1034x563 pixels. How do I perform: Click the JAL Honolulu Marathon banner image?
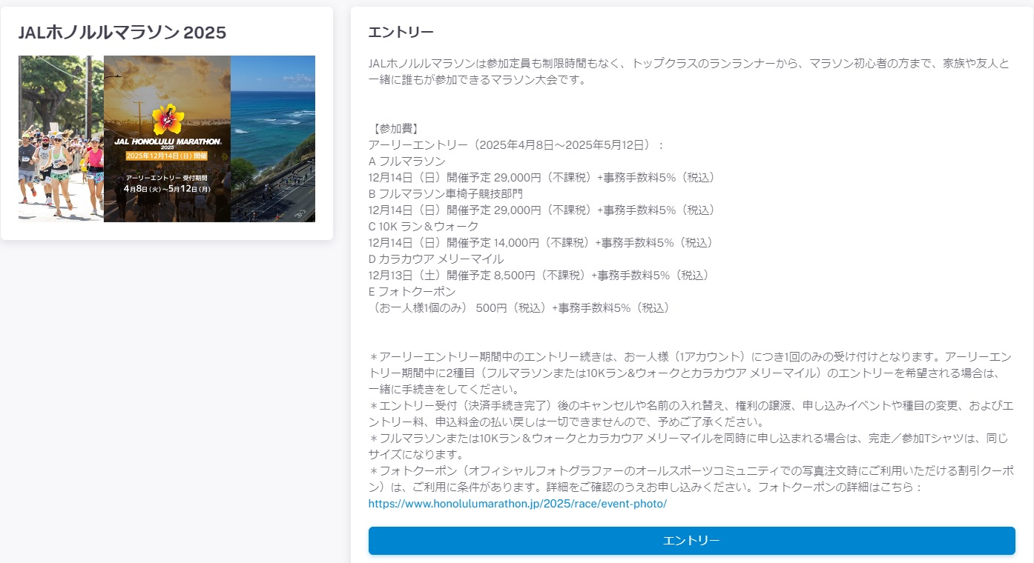point(167,139)
